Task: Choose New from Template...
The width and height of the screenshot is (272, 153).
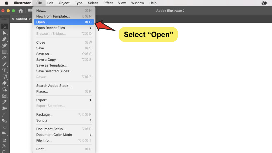Action: [64, 16]
